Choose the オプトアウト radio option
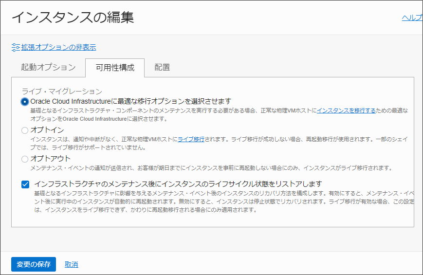Screen dimensions: 423x275 tap(24, 159)
